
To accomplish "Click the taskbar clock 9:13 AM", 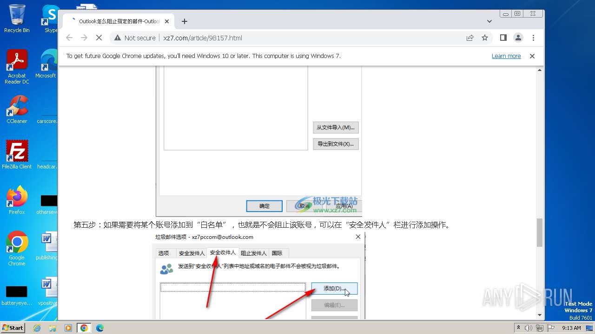I will [x=571, y=328].
